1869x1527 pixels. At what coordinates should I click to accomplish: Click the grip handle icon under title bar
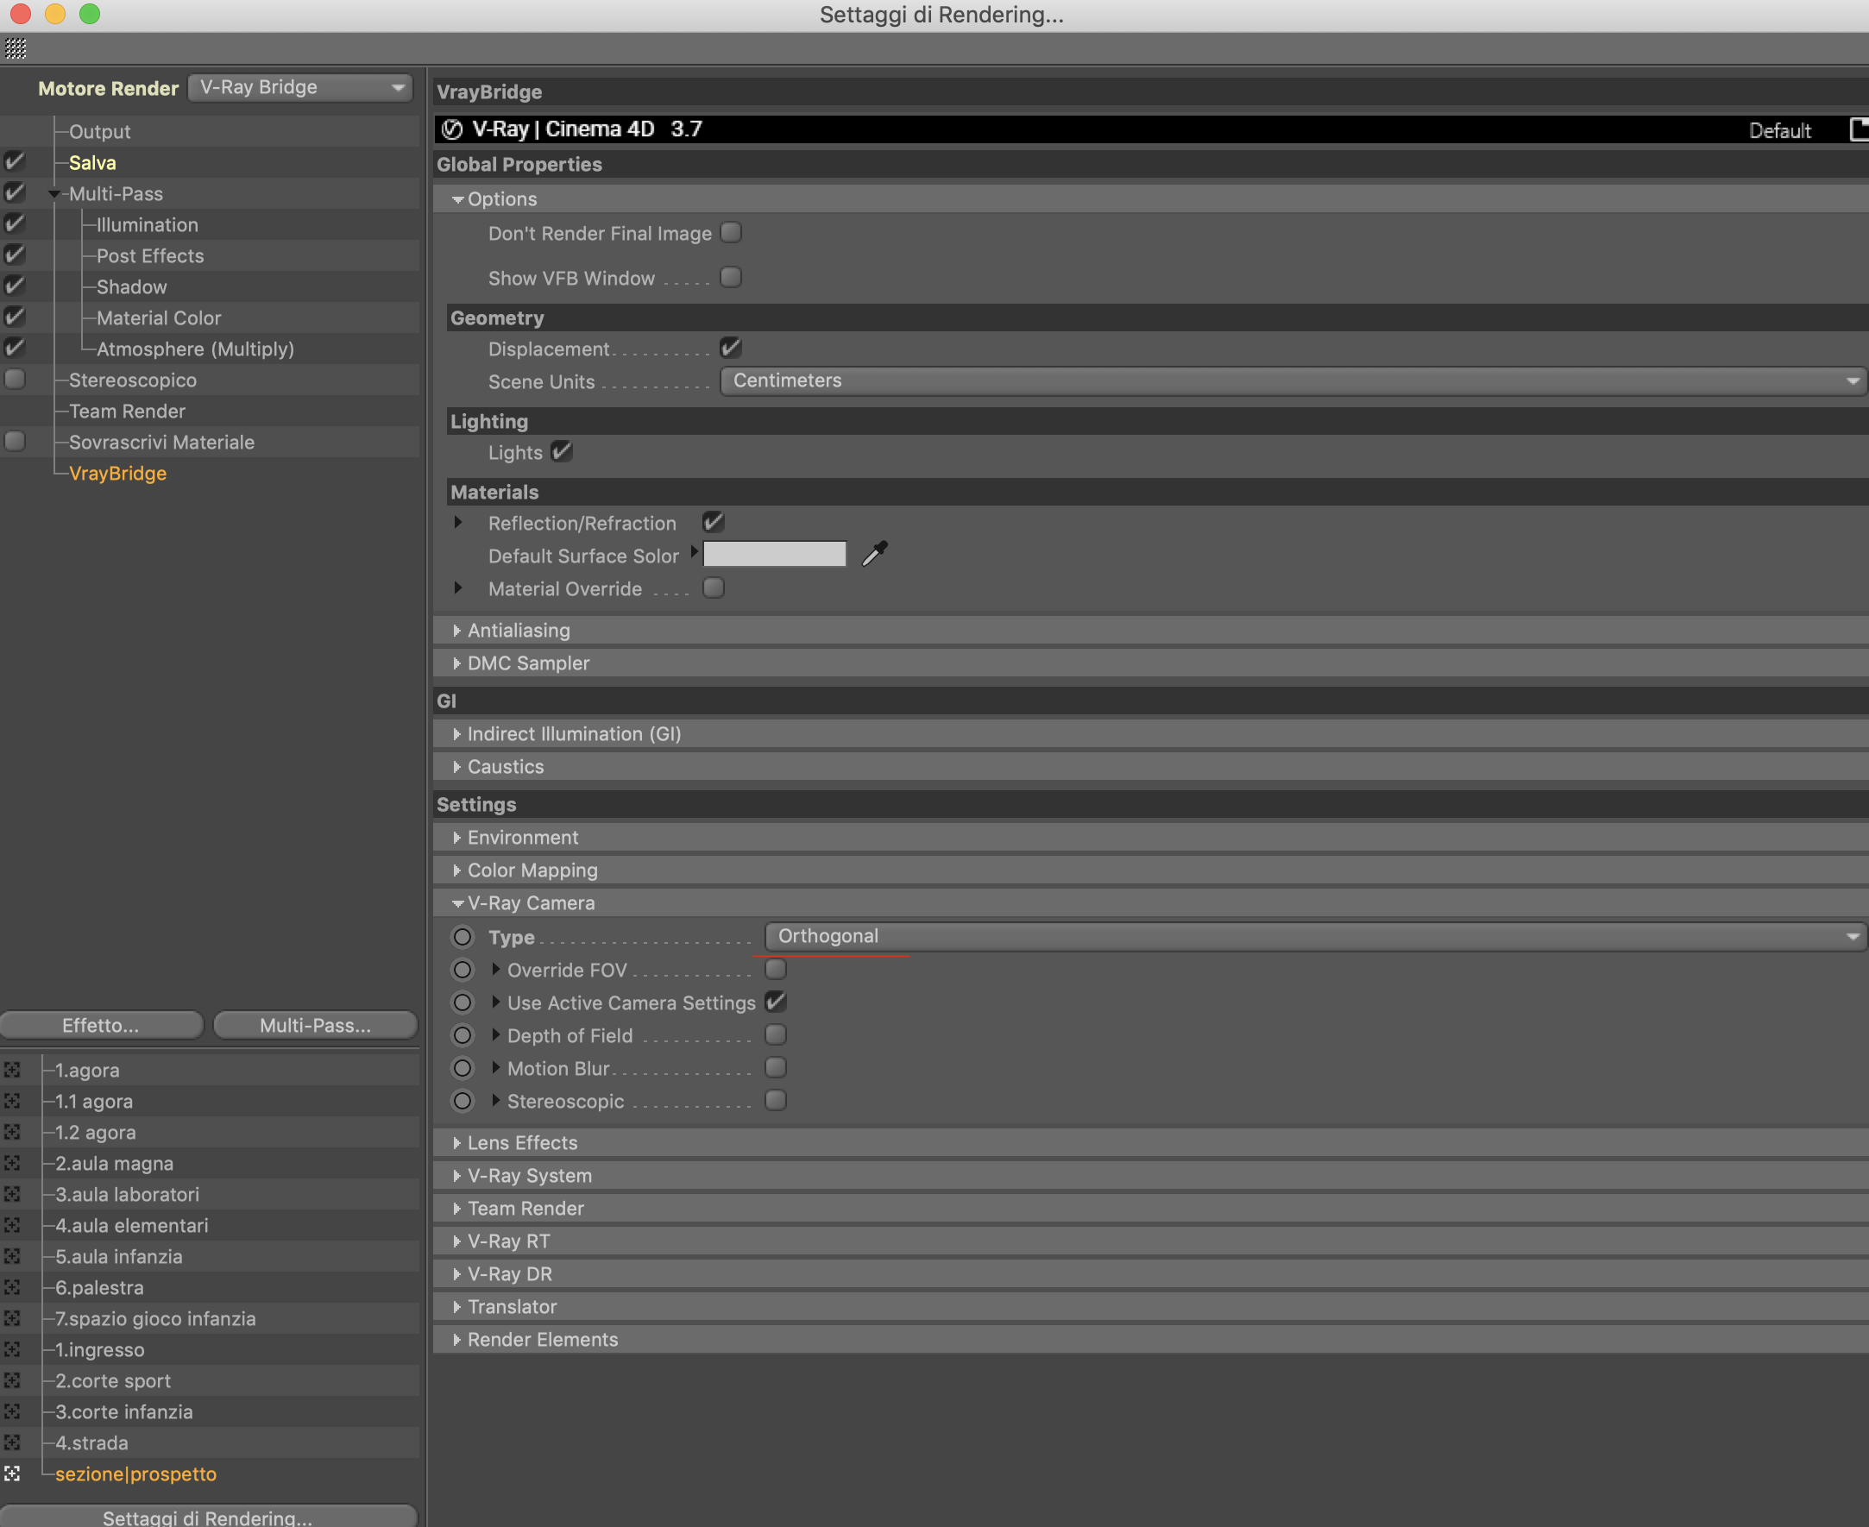pos(16,49)
